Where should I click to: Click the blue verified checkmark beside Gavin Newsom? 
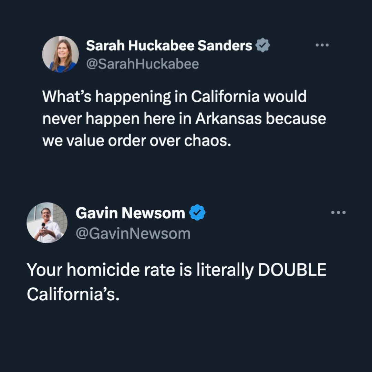(x=198, y=213)
